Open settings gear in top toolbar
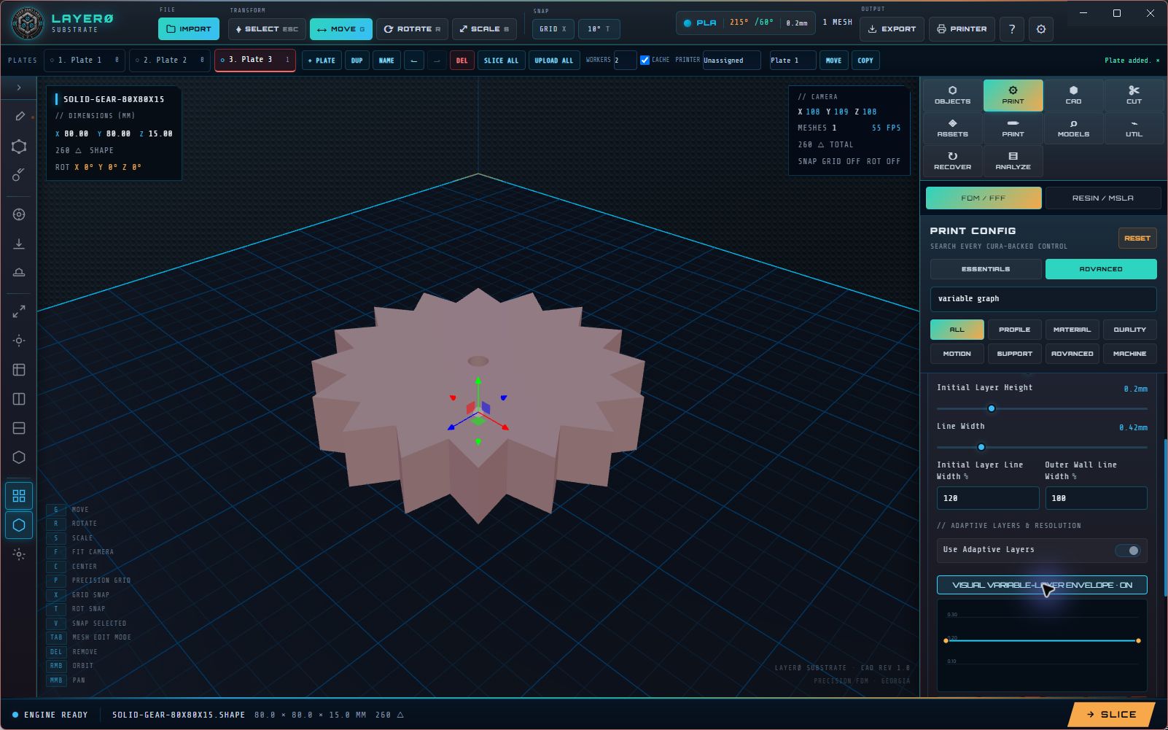This screenshot has width=1168, height=730. 1041,29
